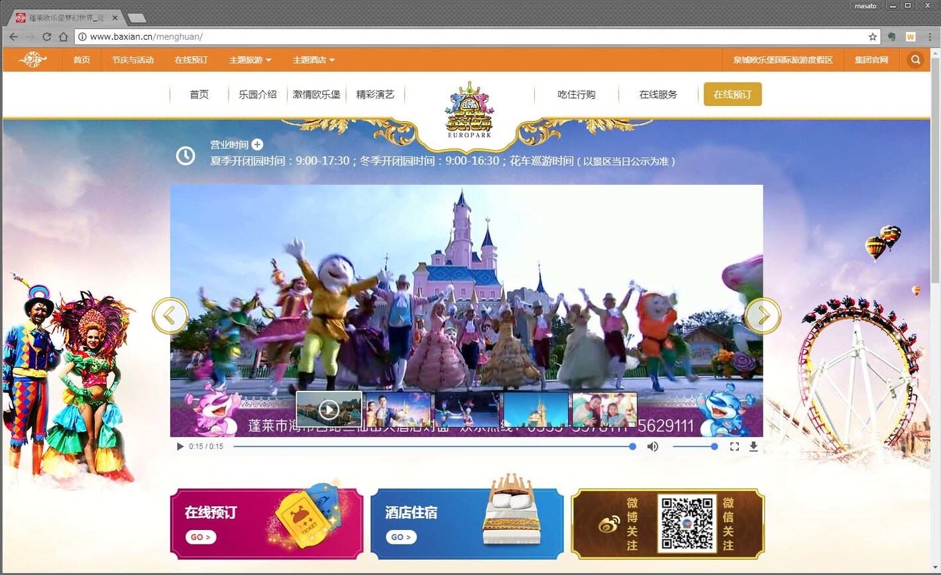Show next slide with right gold arrow
The image size is (941, 575).
coord(763,316)
